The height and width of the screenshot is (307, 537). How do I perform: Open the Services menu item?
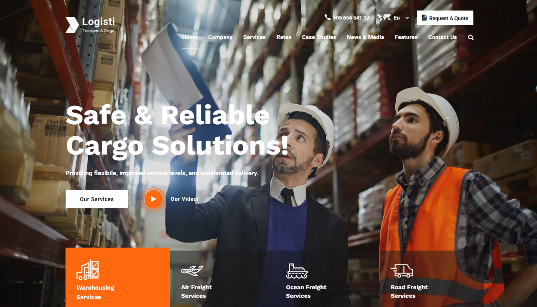[x=254, y=37]
